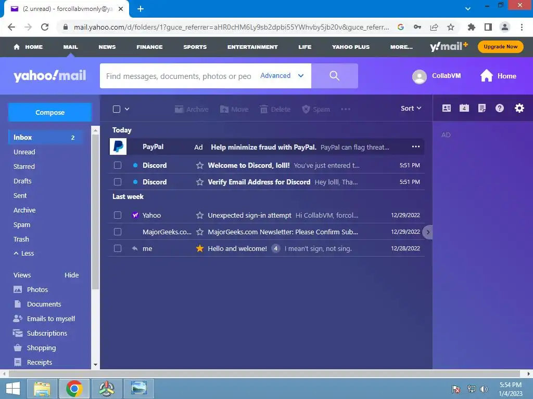533x399 pixels.
Task: Star the Verify Email Address for Discord email
Action: point(200,182)
